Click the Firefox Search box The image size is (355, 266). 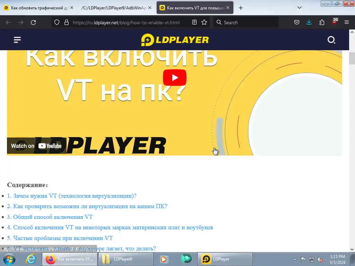pyautogui.click(x=246, y=23)
